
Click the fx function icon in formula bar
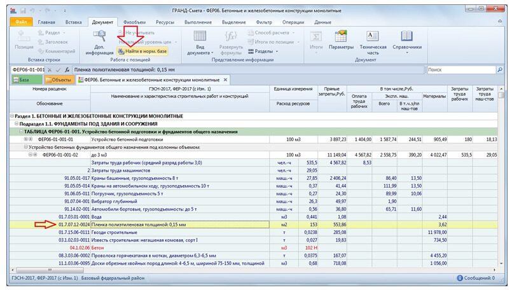pyautogui.click(x=67, y=69)
